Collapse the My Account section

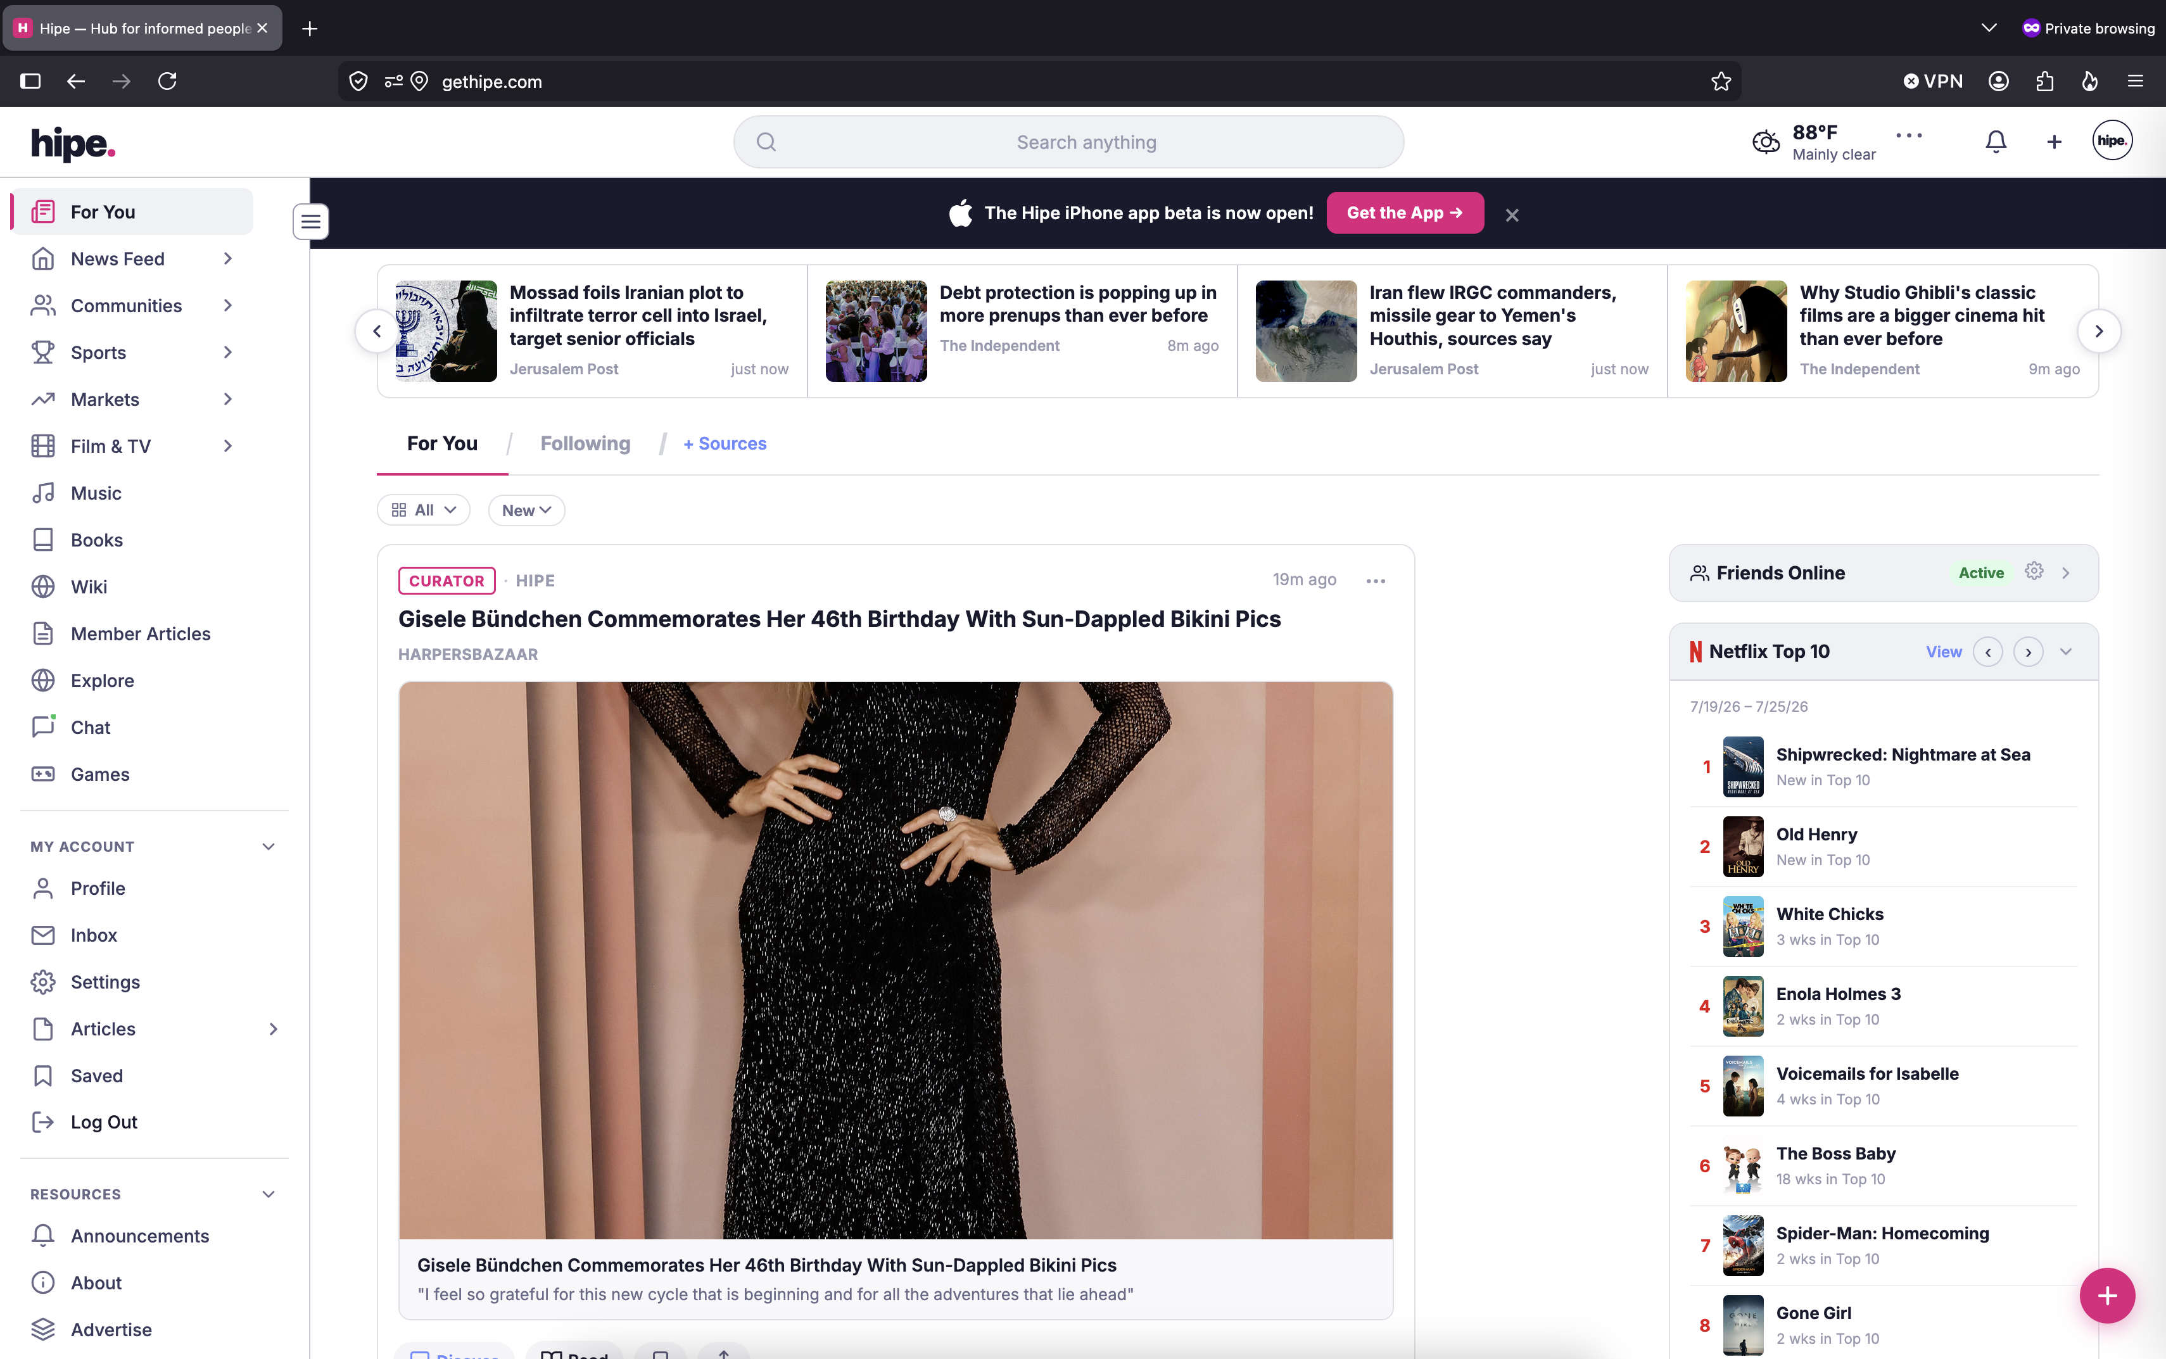click(x=268, y=846)
